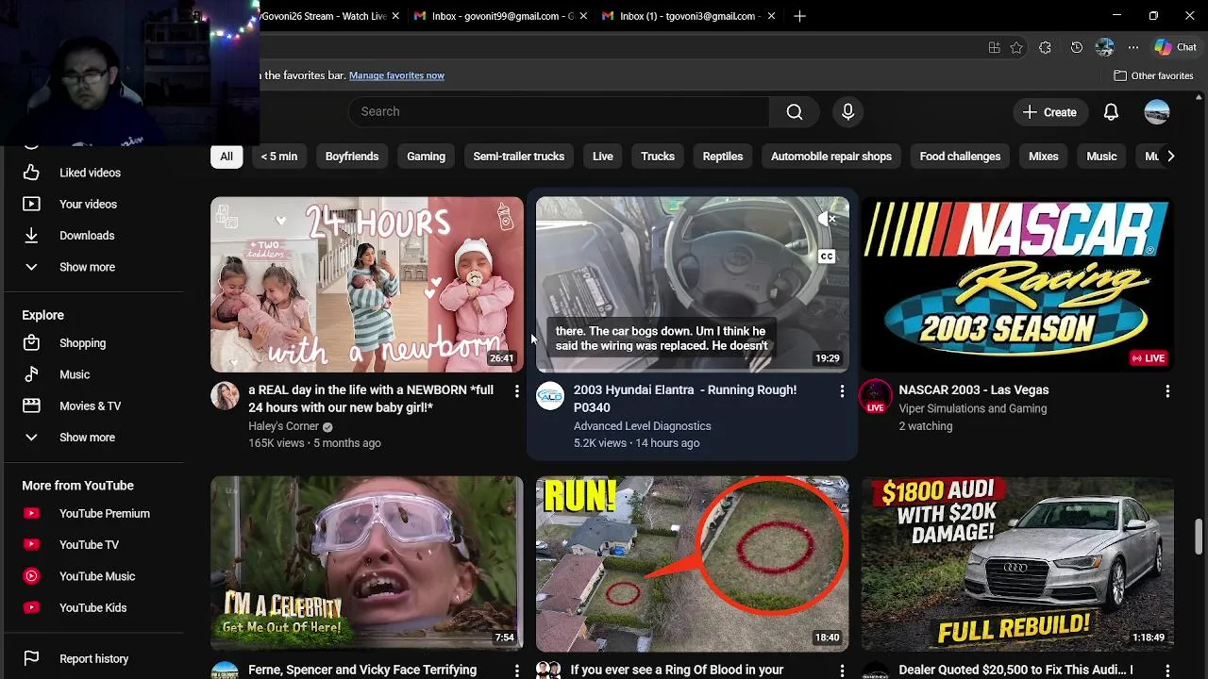Open Viper Simulations and Gaming channel
1208x679 pixels.
973,408
